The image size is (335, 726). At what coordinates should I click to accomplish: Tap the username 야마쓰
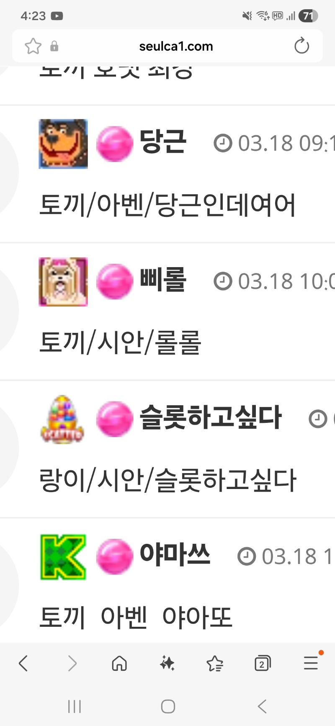pos(175,555)
